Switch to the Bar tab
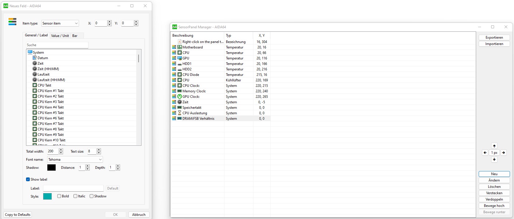514x219 pixels. (x=75, y=36)
